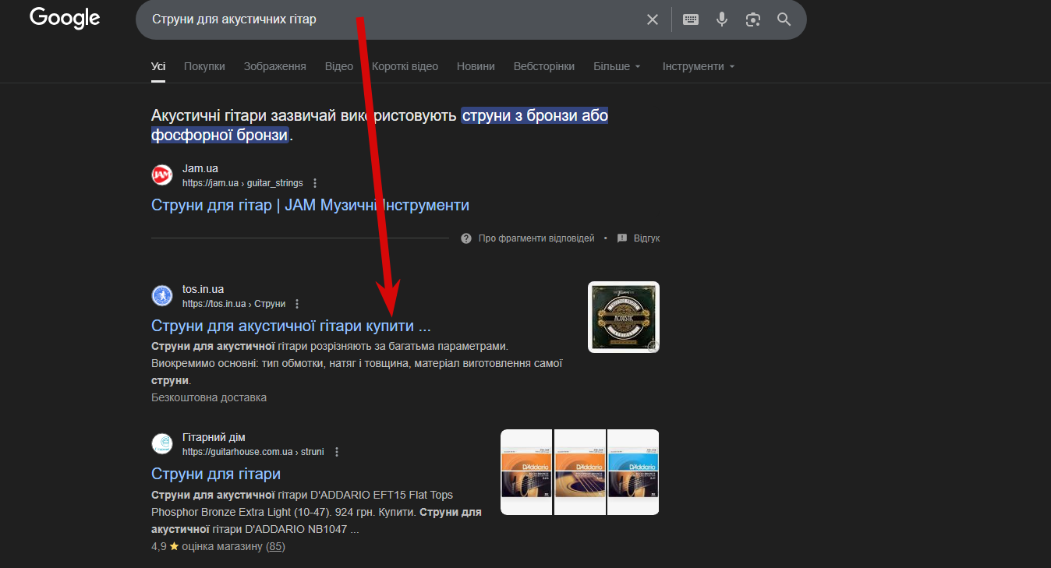Open the middle D'Addario strings thumbnail
The image size is (1051, 568).
click(580, 472)
